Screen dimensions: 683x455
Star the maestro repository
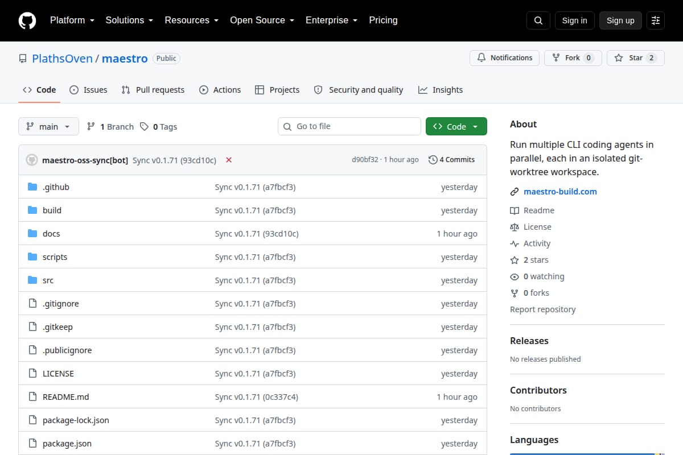point(635,58)
